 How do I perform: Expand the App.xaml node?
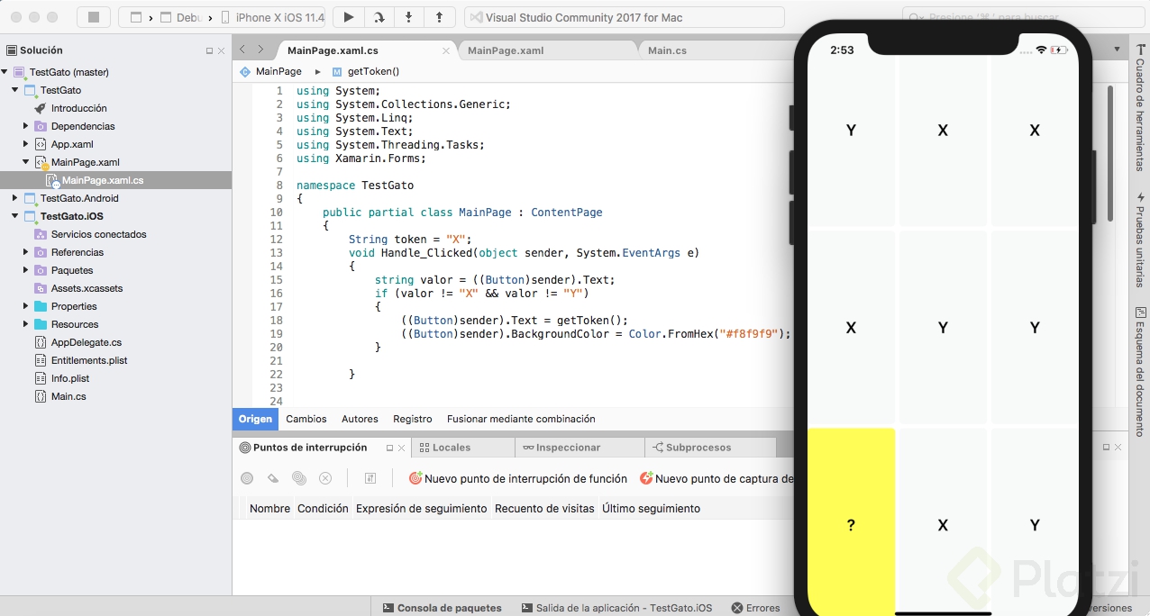(26, 144)
